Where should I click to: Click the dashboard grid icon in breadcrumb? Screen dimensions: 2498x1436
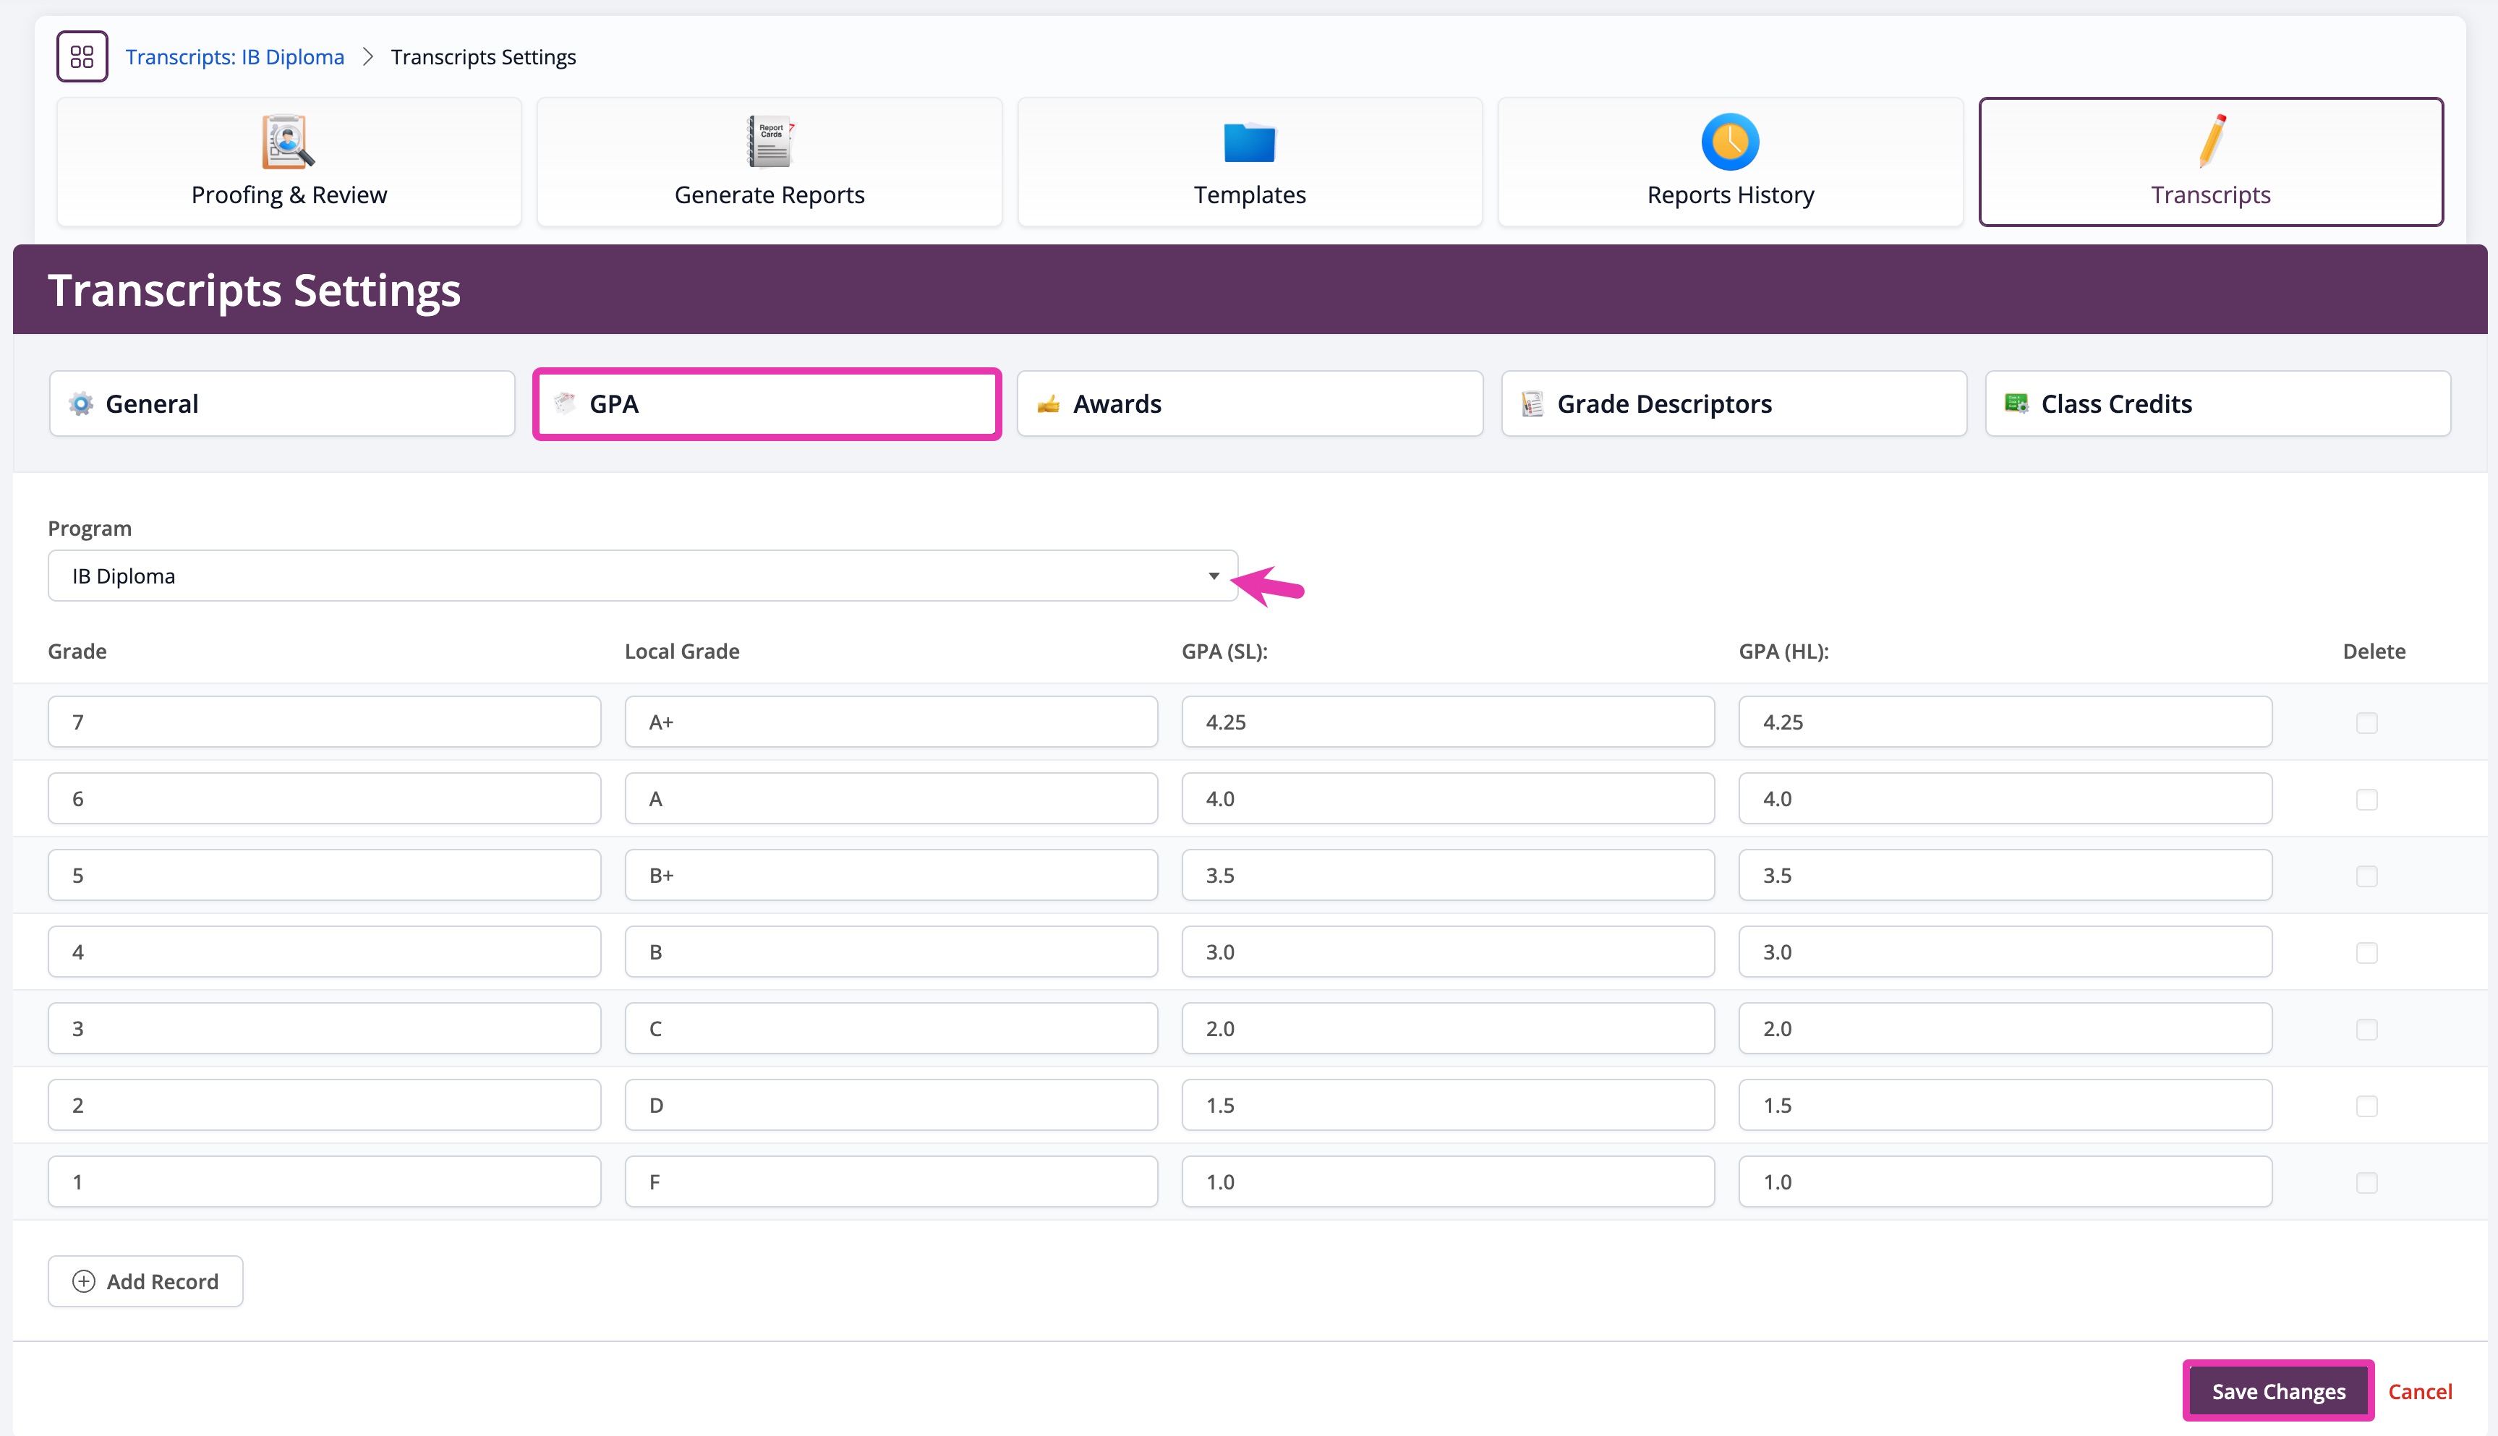click(82, 56)
